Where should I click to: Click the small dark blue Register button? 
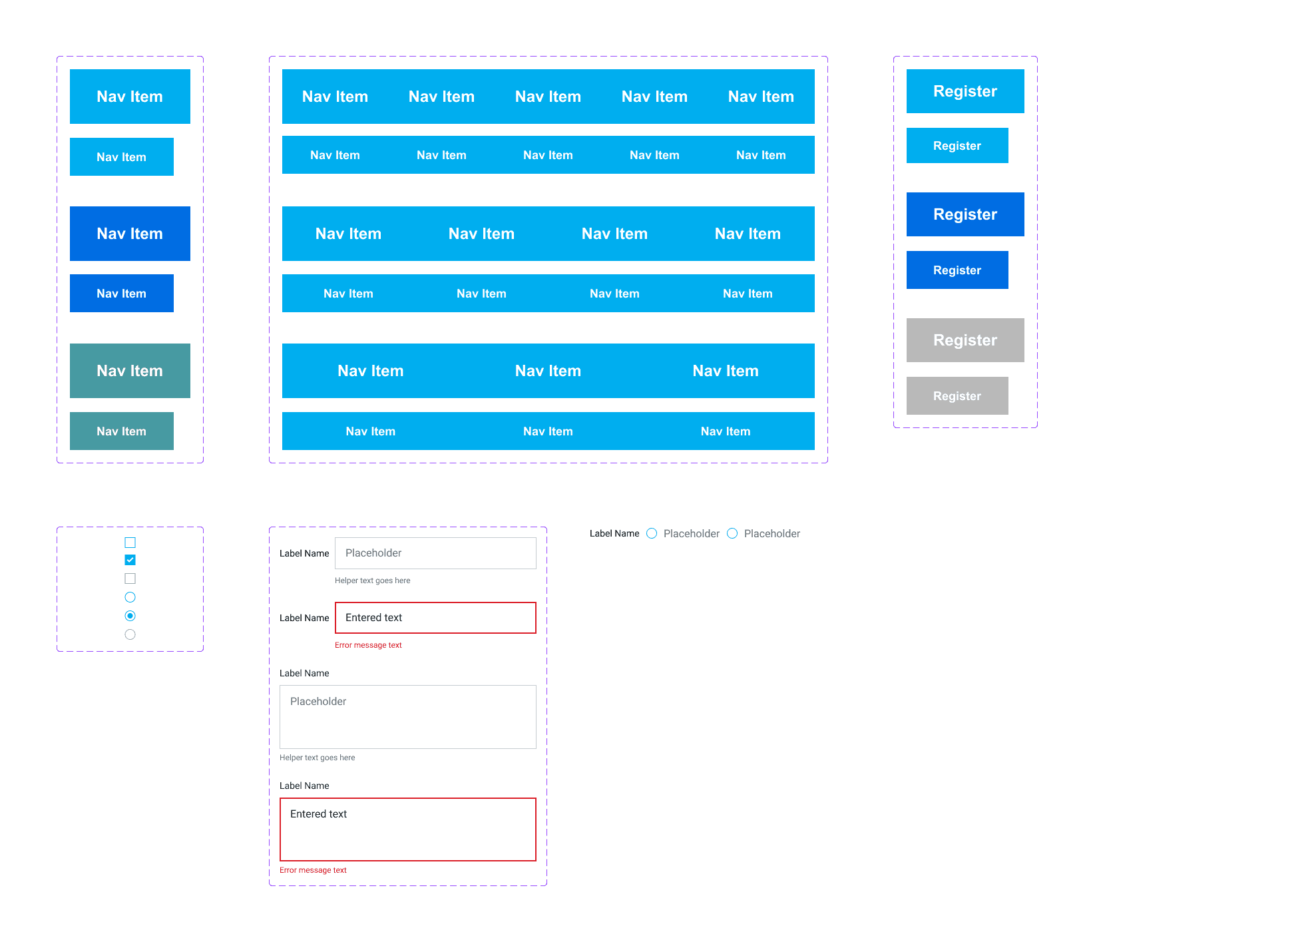tap(957, 270)
